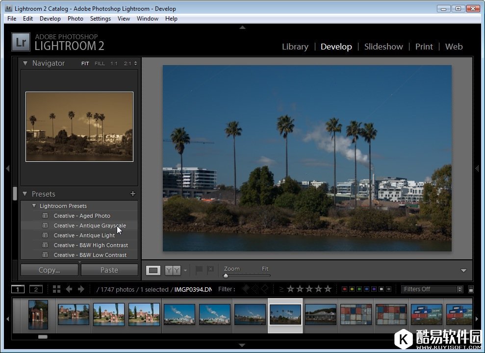Set Navigator zoom to FILL
485x353 pixels.
100,64
